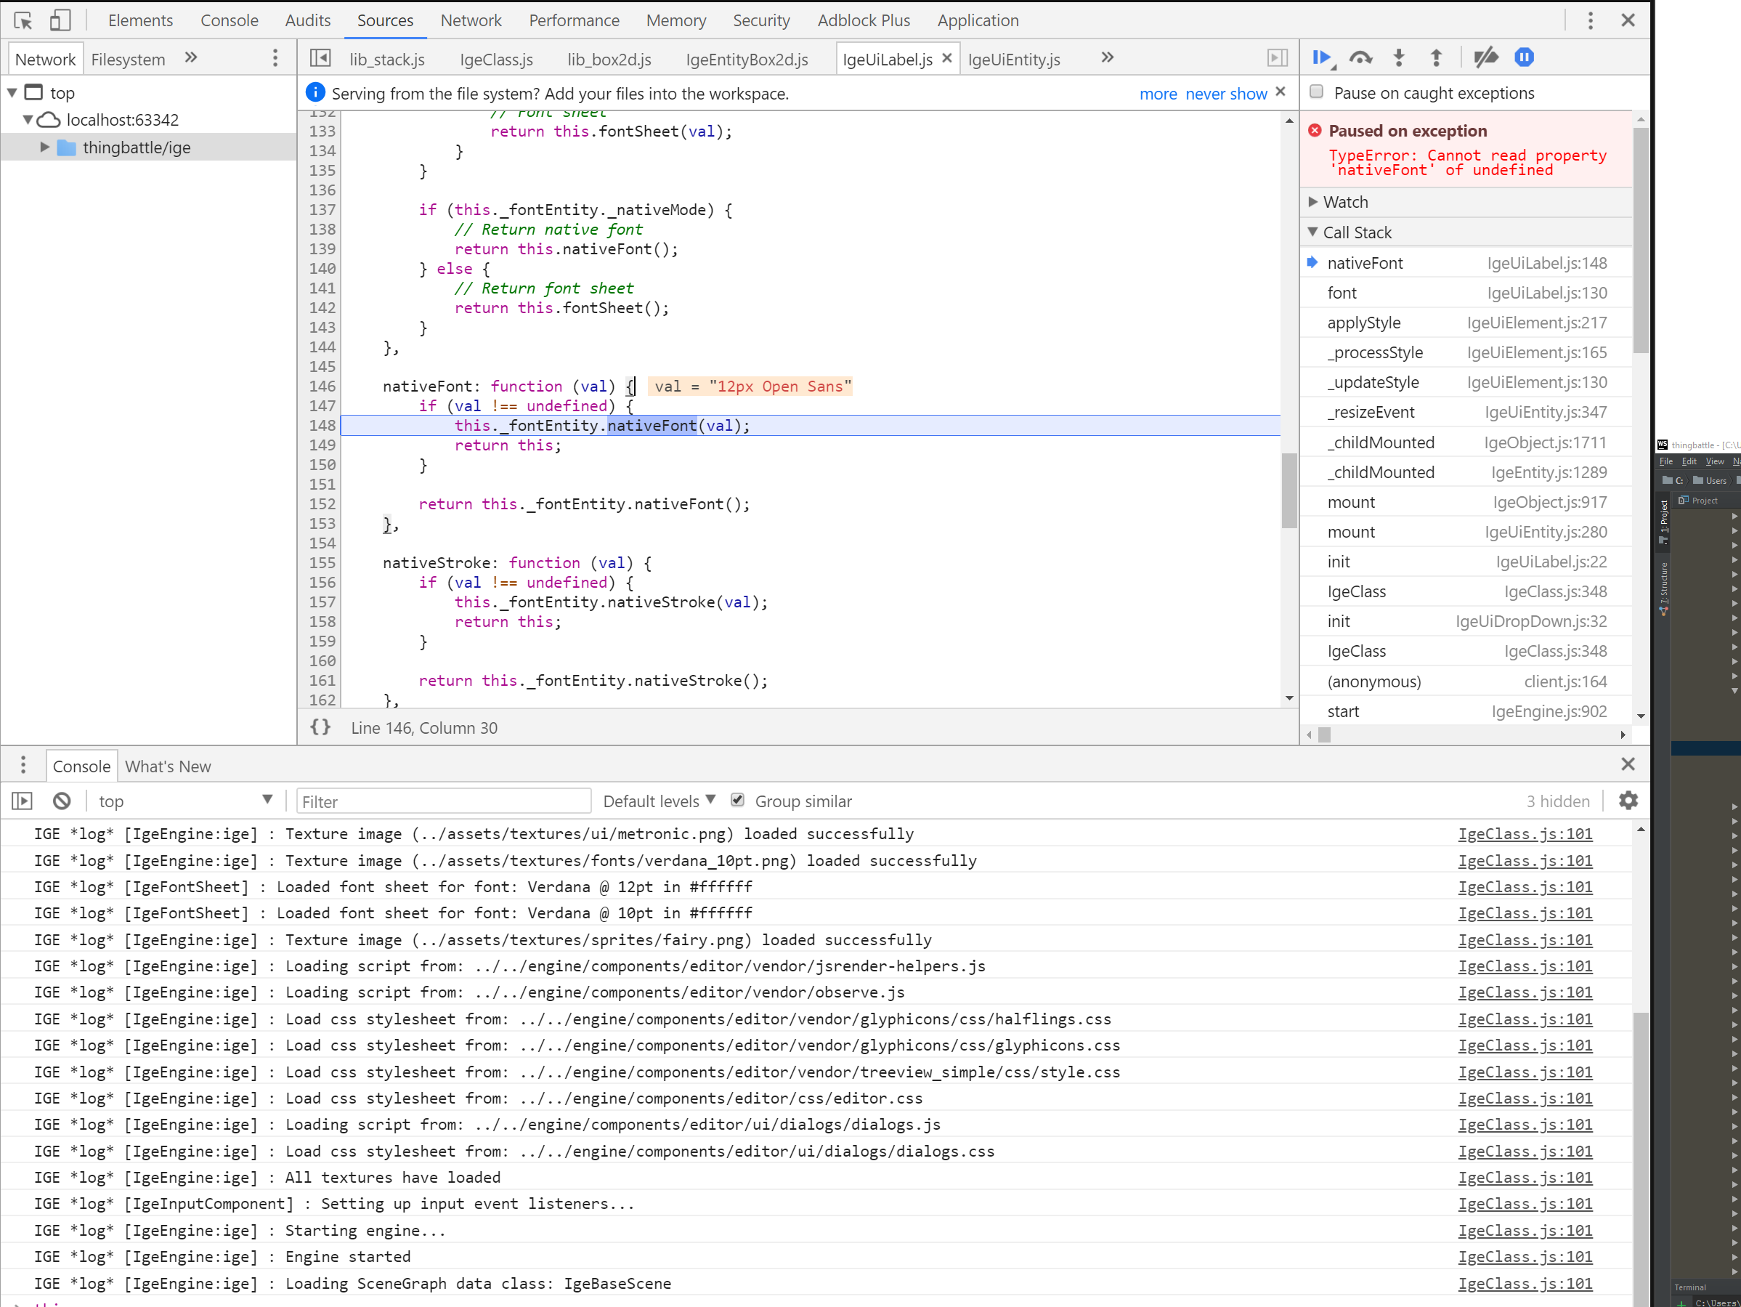This screenshot has width=1741, height=1307.
Task: Open the Performance panel
Action: click(574, 20)
